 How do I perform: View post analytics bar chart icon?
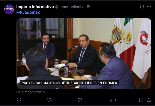[x=110, y=100]
